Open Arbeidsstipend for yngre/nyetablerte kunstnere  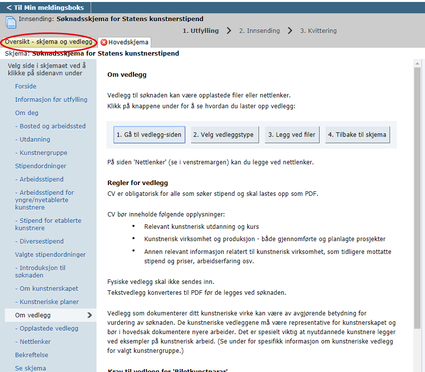click(x=44, y=200)
